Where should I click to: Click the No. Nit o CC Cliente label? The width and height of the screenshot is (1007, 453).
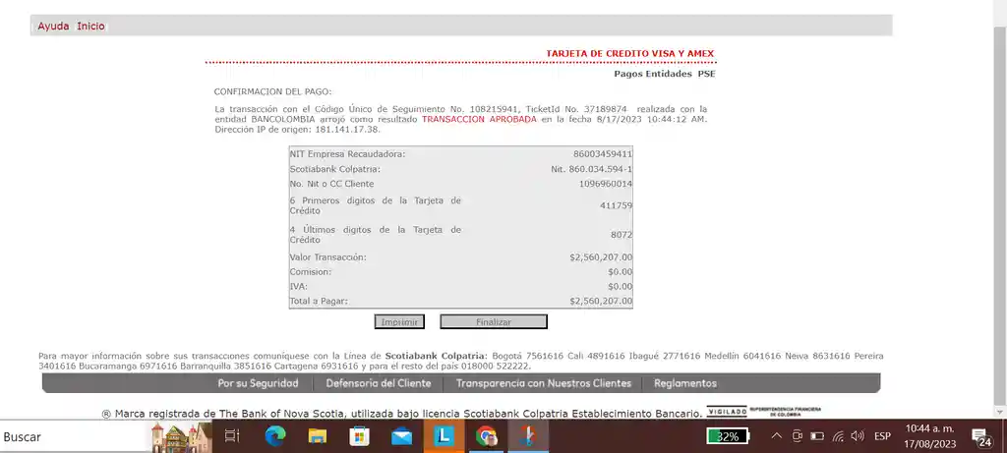(x=332, y=184)
